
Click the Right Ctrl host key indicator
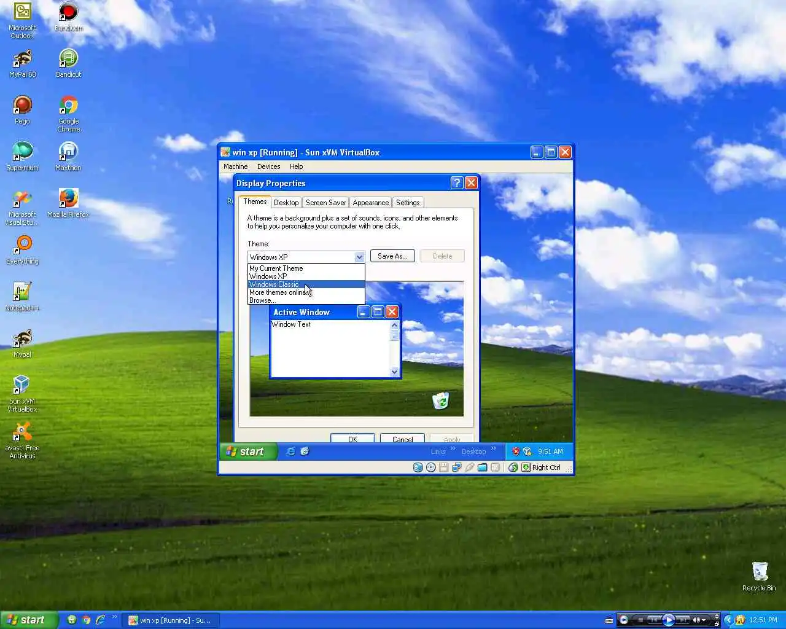point(541,467)
